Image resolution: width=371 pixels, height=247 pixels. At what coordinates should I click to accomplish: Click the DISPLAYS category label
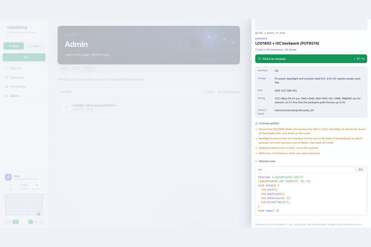[x=261, y=39]
